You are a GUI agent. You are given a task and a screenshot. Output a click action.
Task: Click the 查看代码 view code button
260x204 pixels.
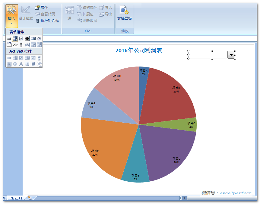tap(45, 14)
